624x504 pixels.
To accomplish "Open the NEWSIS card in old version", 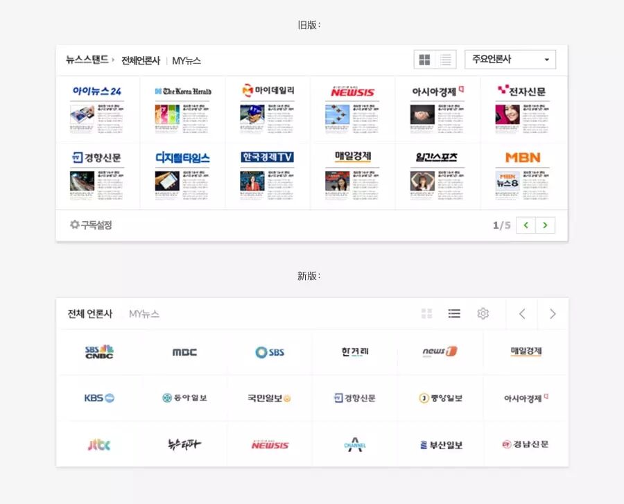I will point(353,109).
